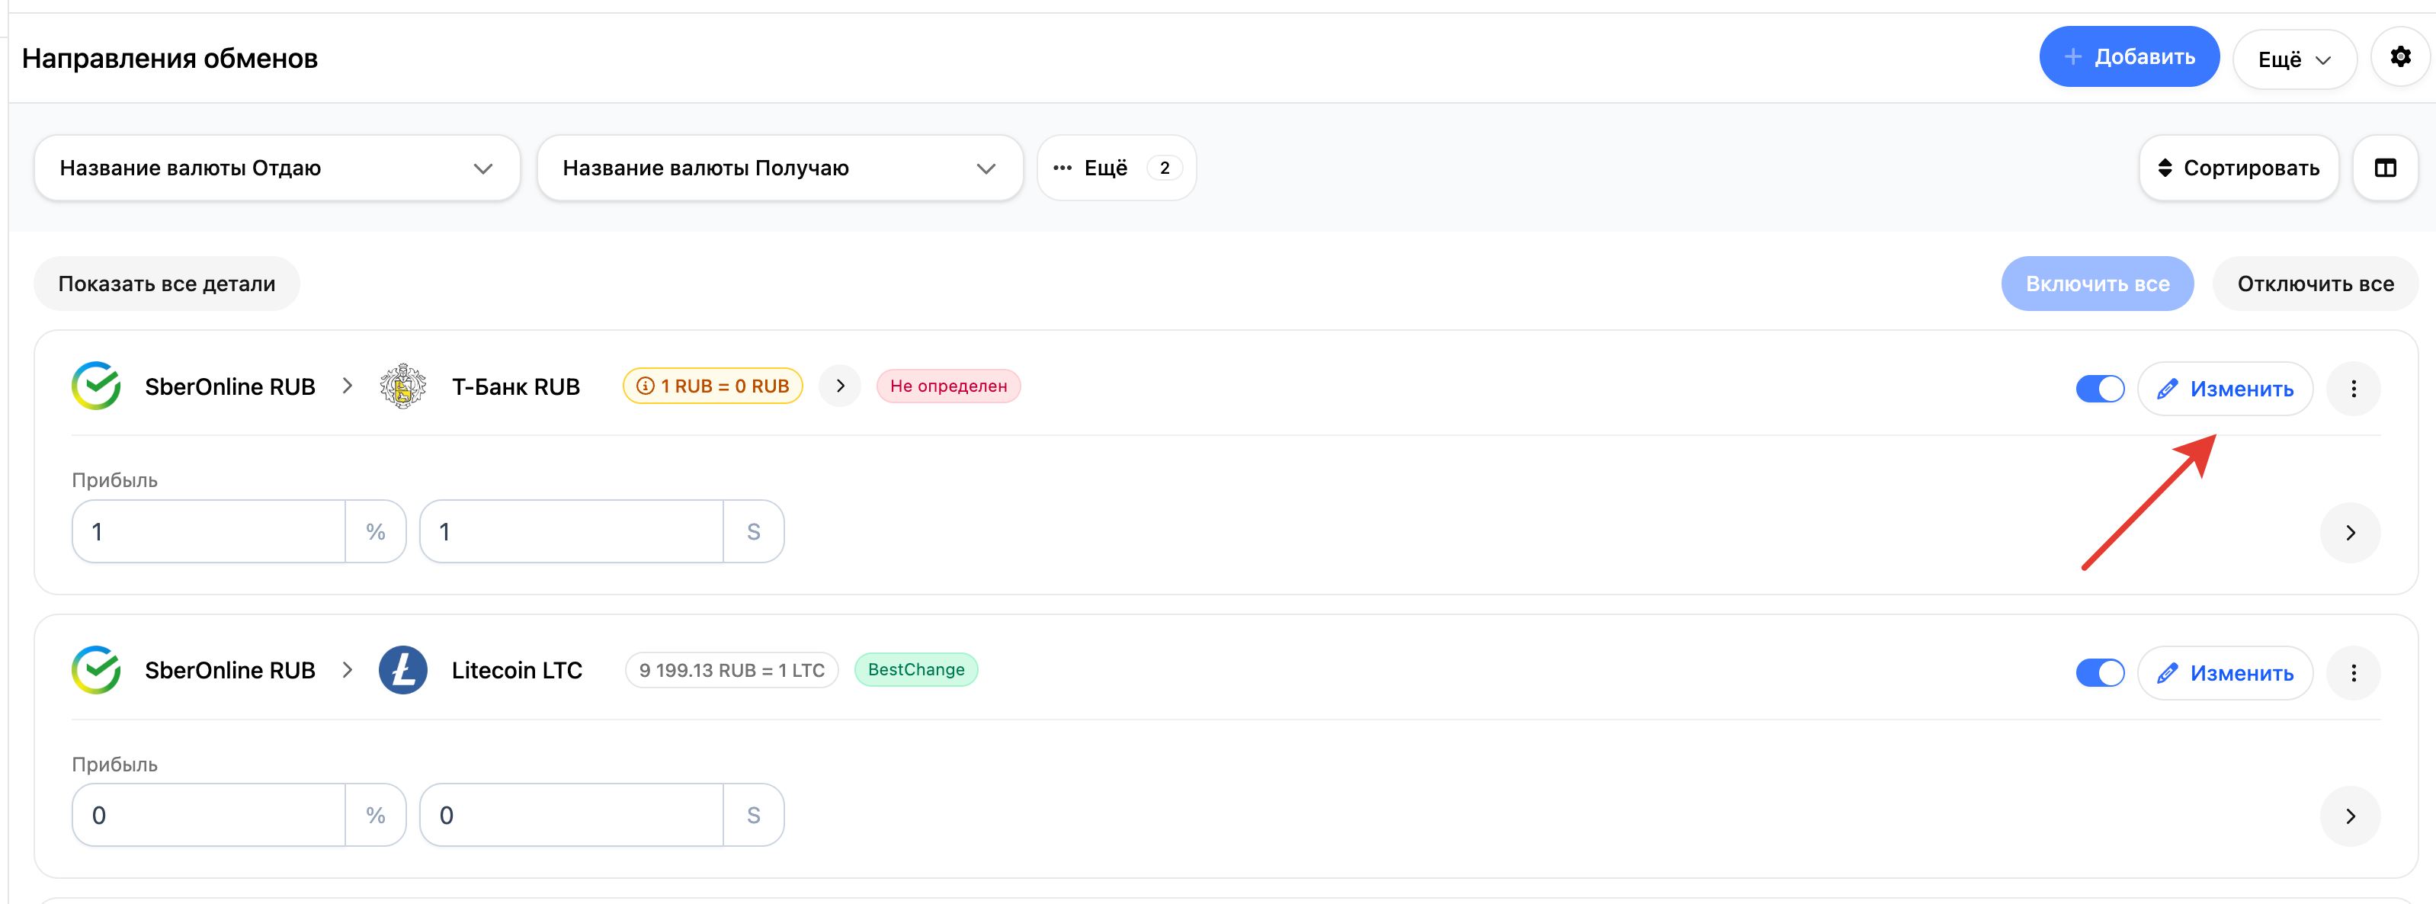2436x904 pixels.
Task: Open the gear settings icon
Action: click(x=2399, y=56)
